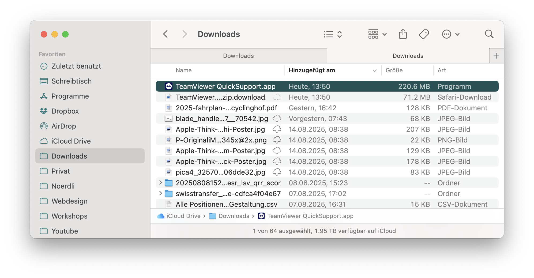Open the Noerdli folder in sidebar
Screen dimensions: 534x278
(90, 186)
